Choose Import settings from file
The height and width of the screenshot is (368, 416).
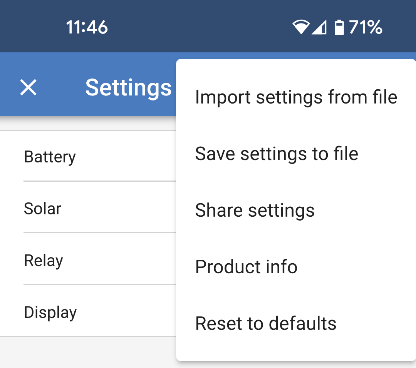pyautogui.click(x=296, y=97)
